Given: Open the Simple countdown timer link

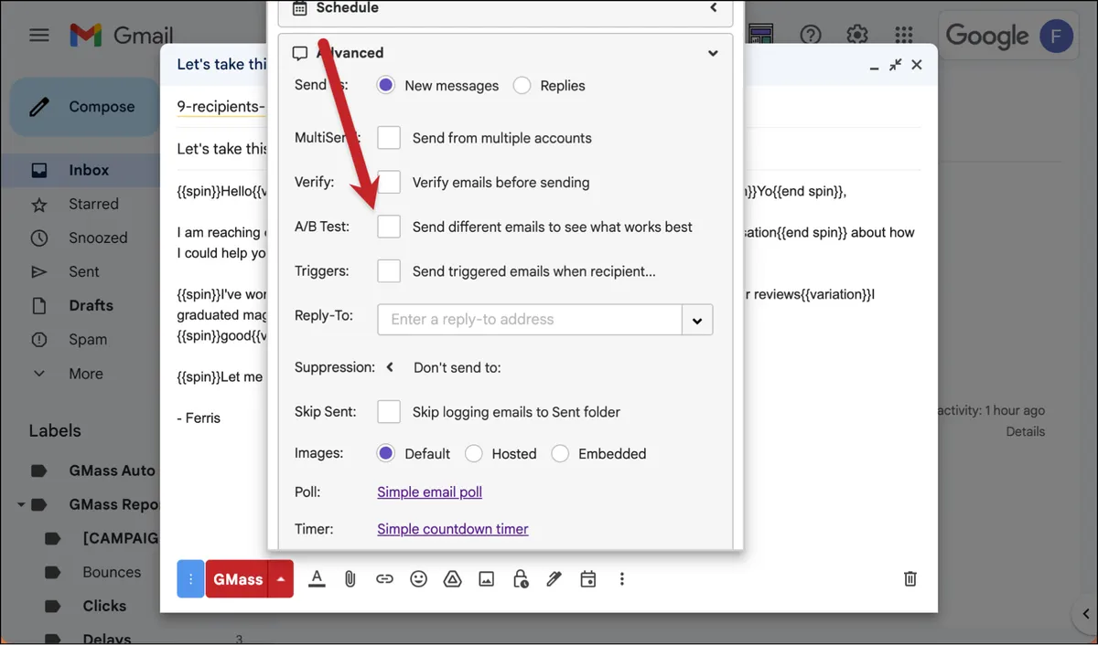Looking at the screenshot, I should click(x=452, y=529).
